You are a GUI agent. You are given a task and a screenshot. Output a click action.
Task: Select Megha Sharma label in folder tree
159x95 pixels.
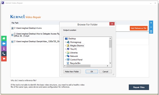(x=77, y=46)
